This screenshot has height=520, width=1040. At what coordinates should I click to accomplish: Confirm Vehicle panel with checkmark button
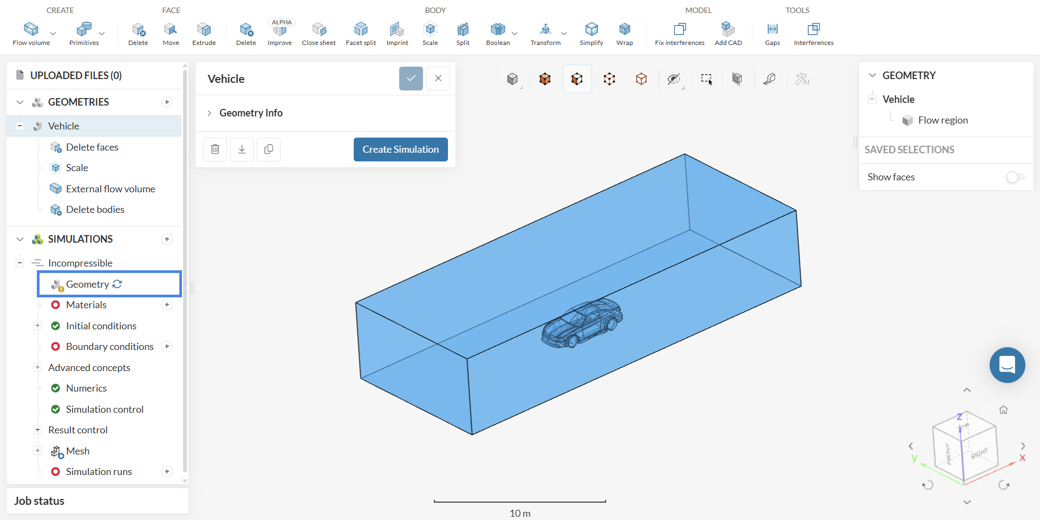pos(411,79)
